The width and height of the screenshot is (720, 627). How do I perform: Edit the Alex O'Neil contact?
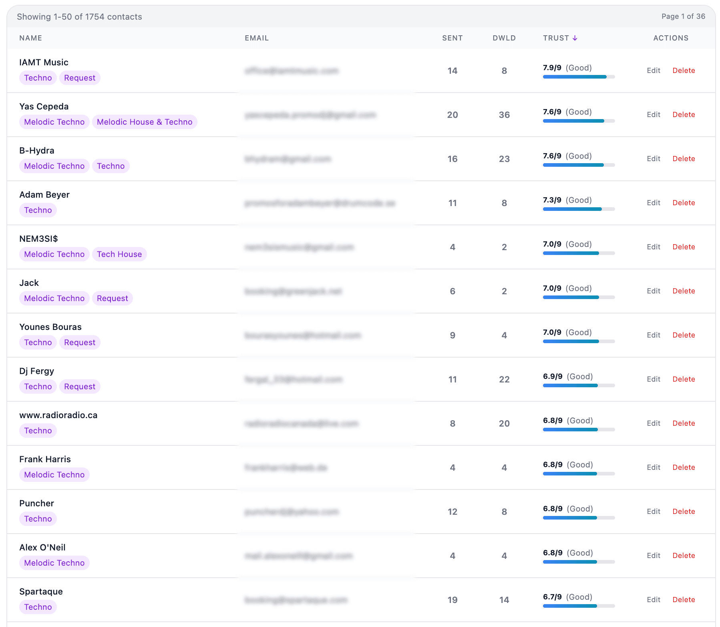tap(653, 555)
